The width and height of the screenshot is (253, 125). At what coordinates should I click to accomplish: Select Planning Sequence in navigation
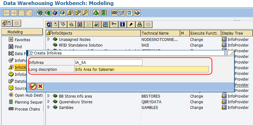coord(29,102)
